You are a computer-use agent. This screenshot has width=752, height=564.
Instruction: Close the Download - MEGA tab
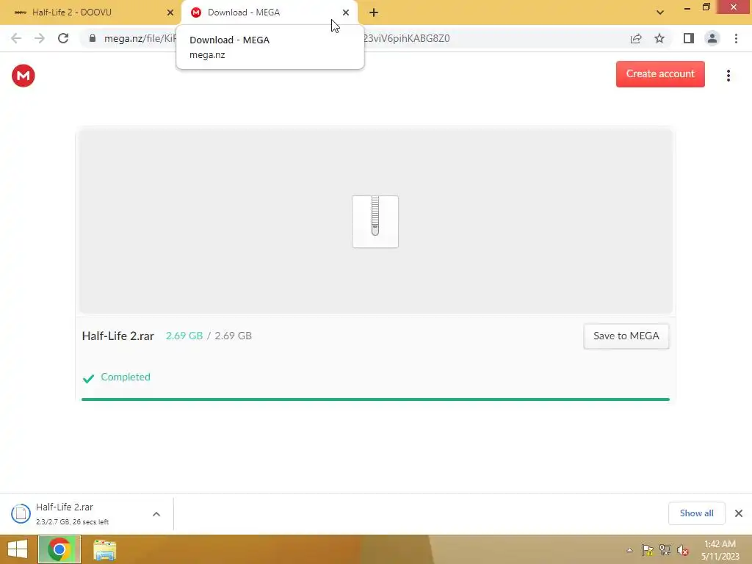point(345,12)
